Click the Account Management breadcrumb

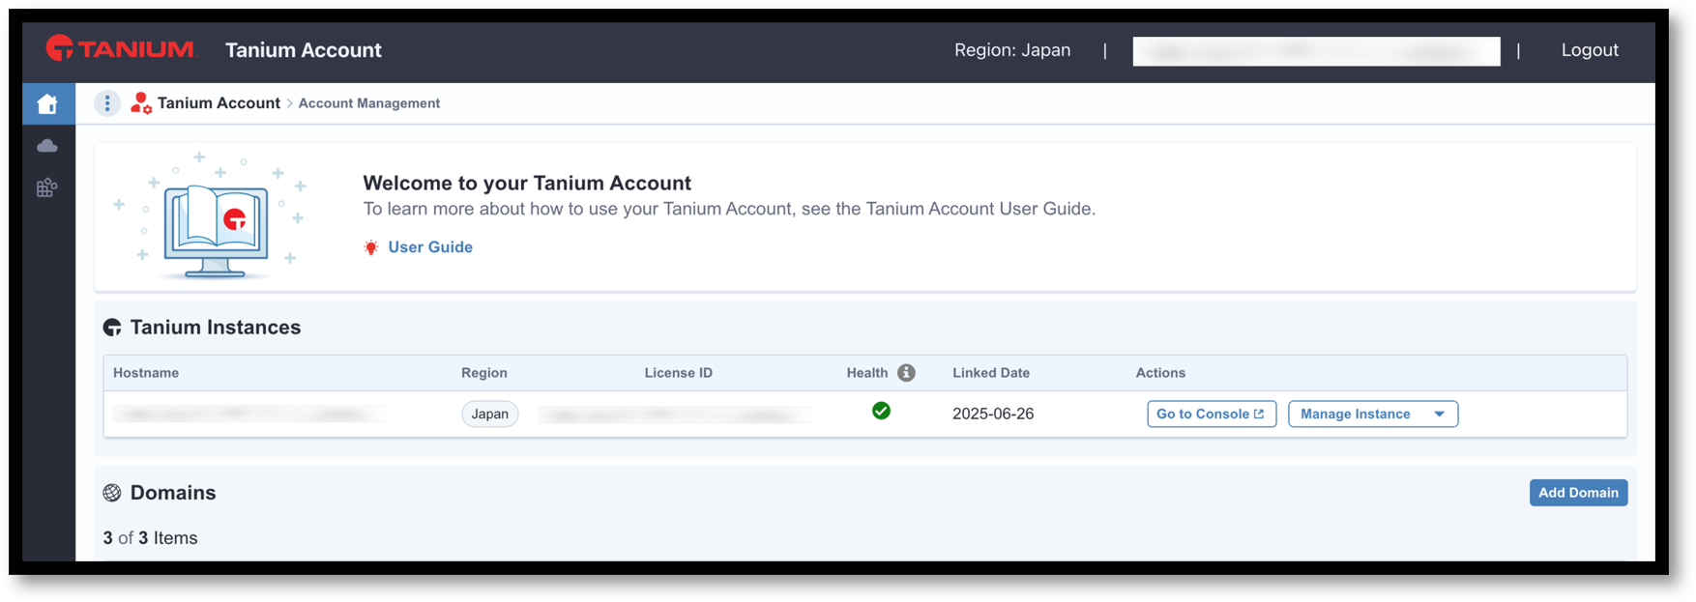tap(368, 103)
